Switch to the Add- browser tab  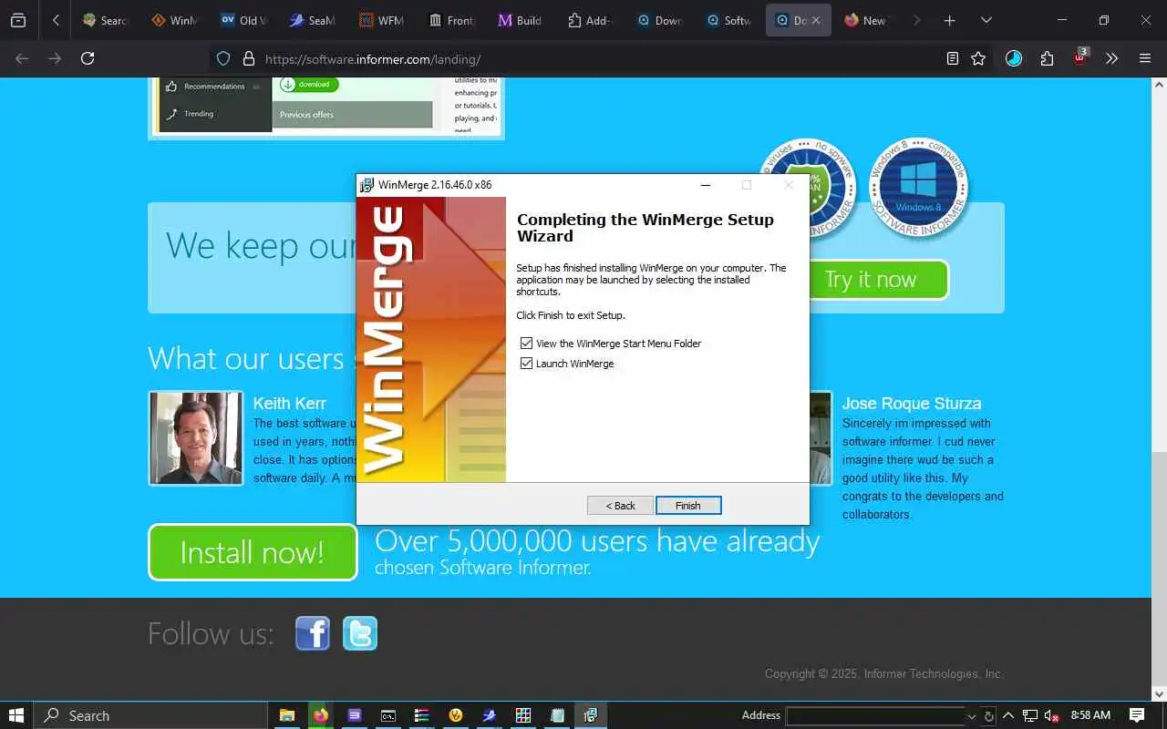[590, 20]
